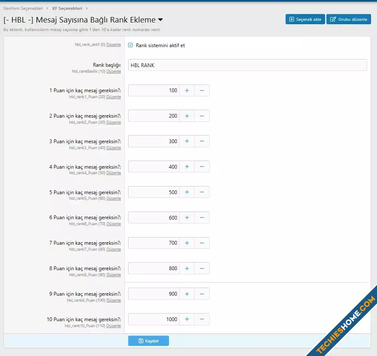The width and height of the screenshot is (377, 356).
Task: Click the 9 Puan number field showing 900
Action: coord(154,294)
